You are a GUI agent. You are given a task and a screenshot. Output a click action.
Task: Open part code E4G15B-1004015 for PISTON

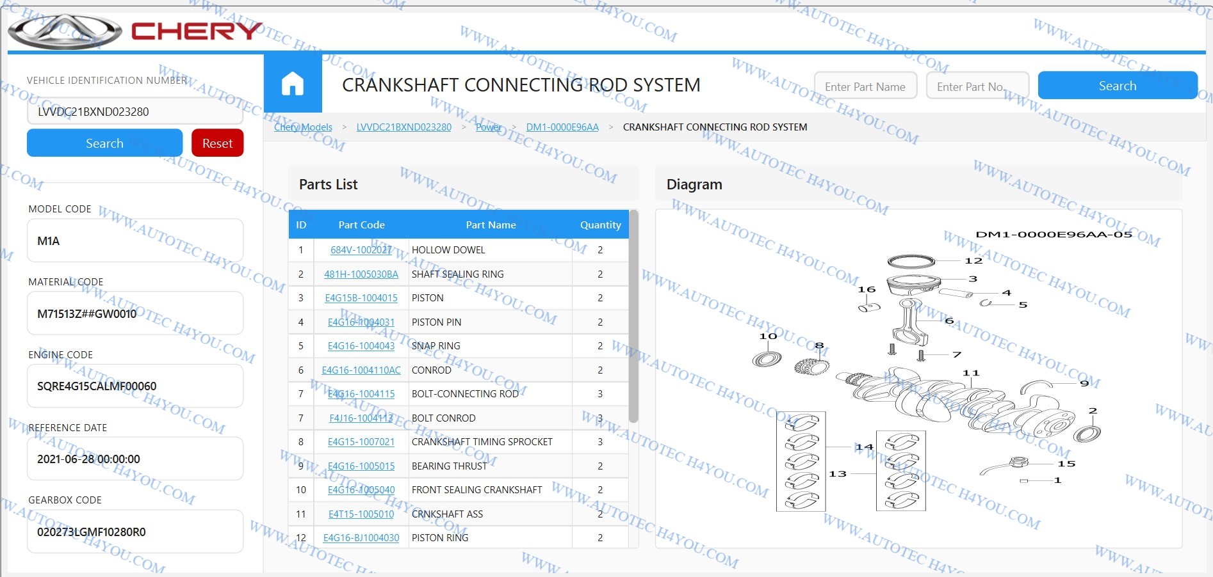361,298
